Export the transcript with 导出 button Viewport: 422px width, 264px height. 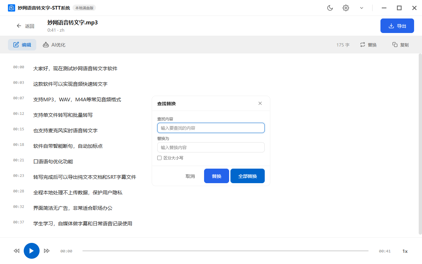[x=397, y=26]
